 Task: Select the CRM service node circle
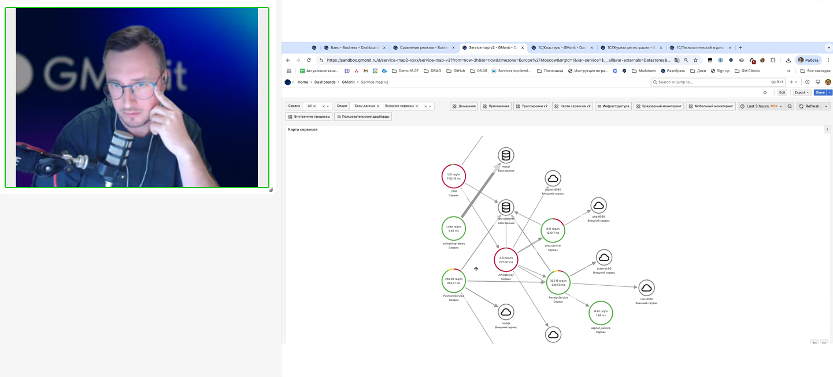[453, 176]
